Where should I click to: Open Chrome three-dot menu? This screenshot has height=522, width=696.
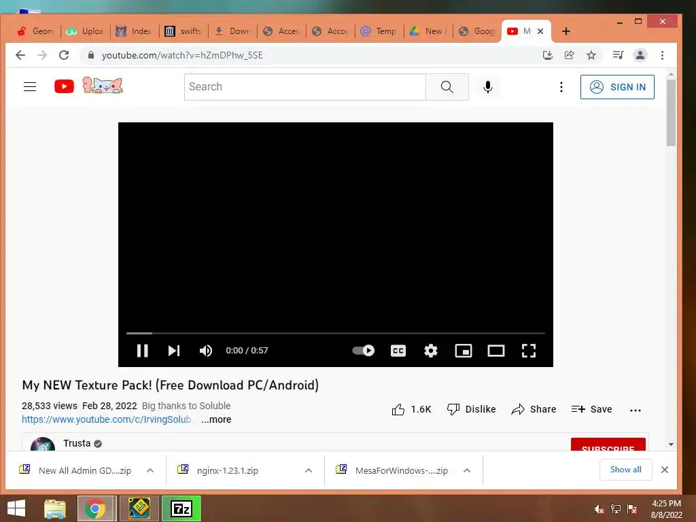662,55
